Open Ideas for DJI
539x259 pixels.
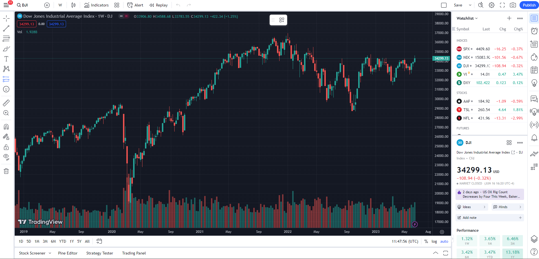tap(472, 207)
